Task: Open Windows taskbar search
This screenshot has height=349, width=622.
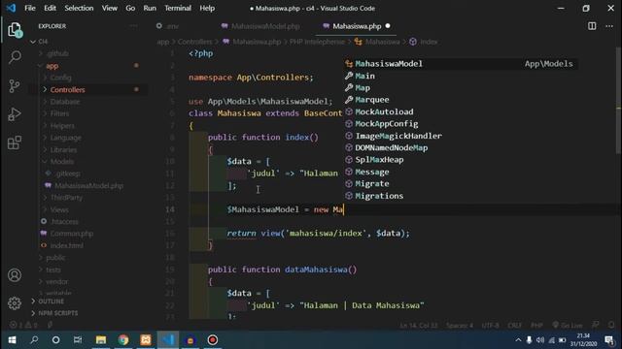Action: tap(34, 340)
